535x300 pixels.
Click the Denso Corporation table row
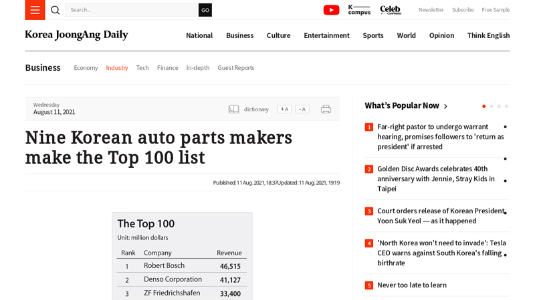point(181,279)
